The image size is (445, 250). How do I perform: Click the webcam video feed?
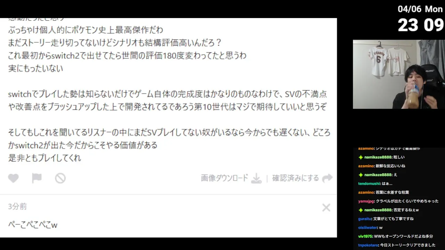tap(399, 74)
